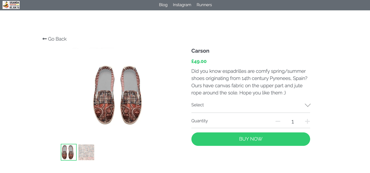Click the chevron arrow on the Select row

pos(307,105)
